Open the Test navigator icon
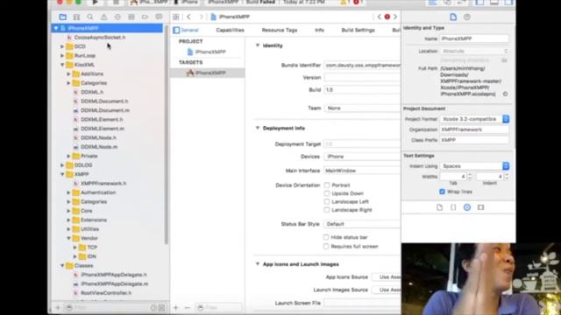 [117, 17]
